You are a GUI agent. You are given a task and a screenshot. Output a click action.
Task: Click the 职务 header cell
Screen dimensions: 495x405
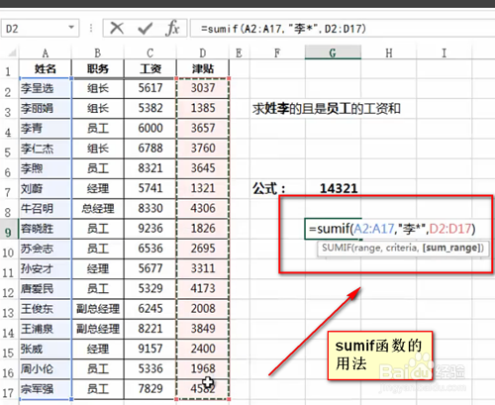click(x=98, y=69)
